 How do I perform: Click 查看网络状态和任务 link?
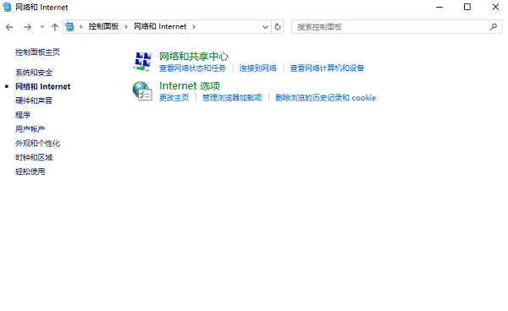coord(192,68)
